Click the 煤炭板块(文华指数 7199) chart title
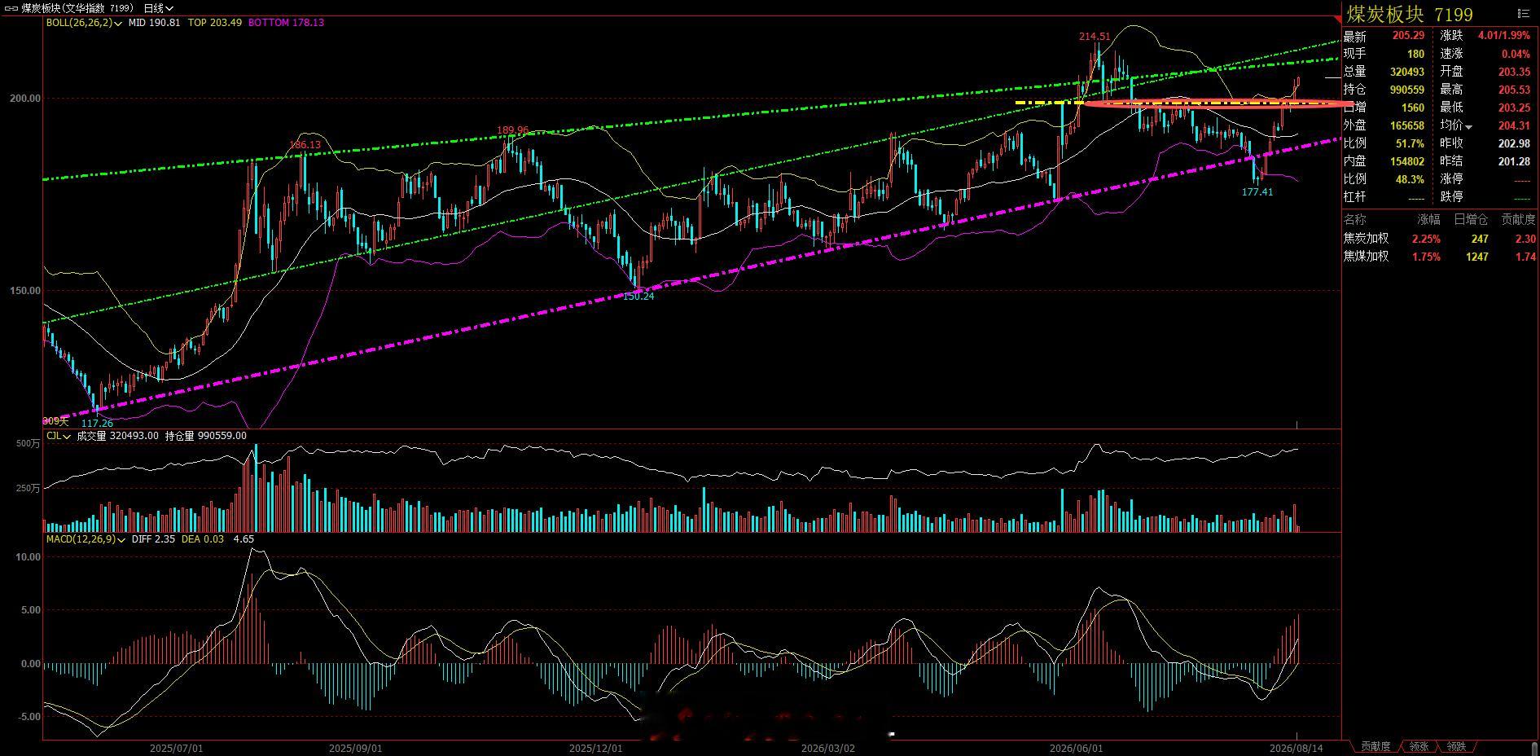 coord(77,8)
